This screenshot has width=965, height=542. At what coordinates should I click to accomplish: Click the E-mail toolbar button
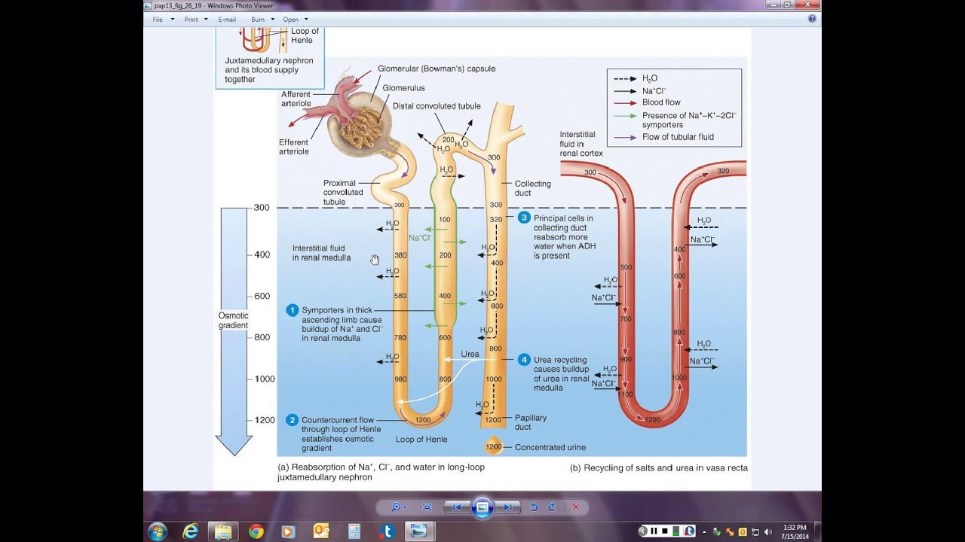(x=227, y=20)
